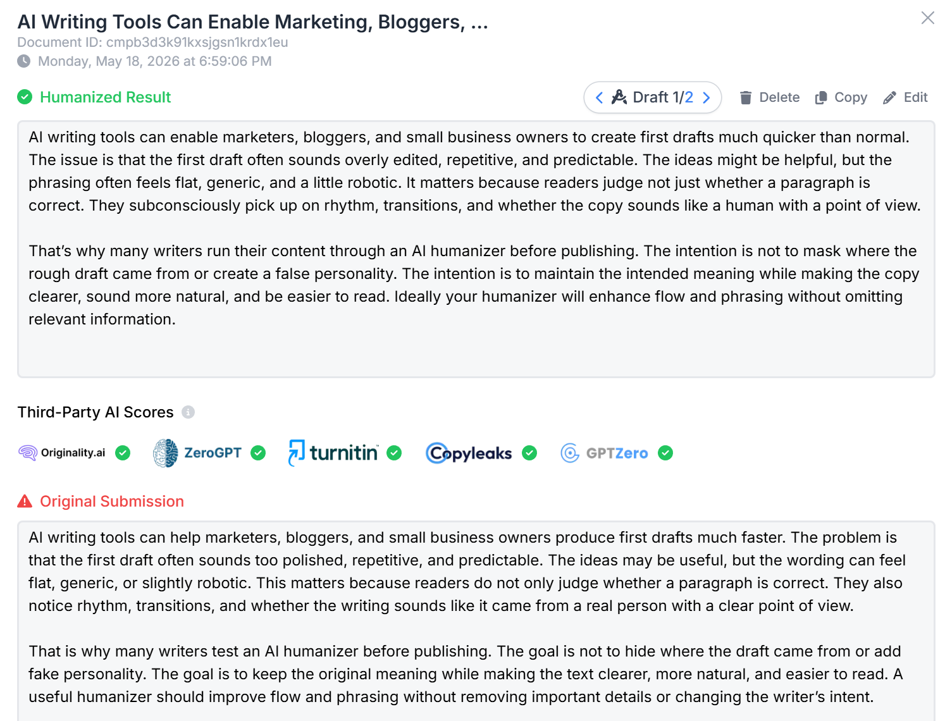Click the Originality.ai logo
The image size is (945, 721).
pos(62,453)
